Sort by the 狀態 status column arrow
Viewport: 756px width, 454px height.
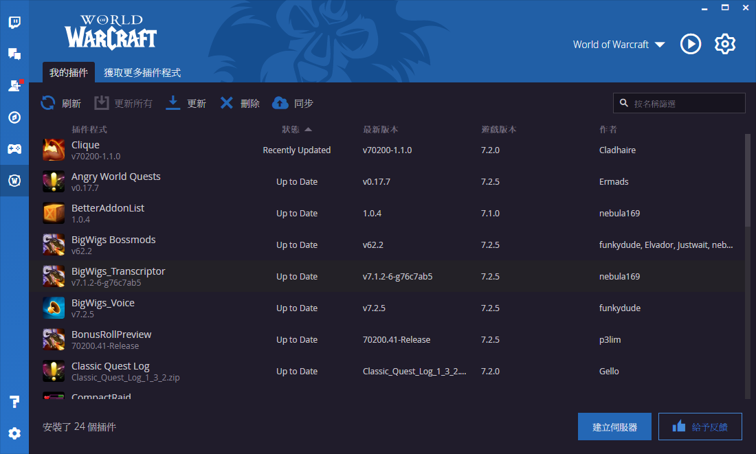coord(309,130)
